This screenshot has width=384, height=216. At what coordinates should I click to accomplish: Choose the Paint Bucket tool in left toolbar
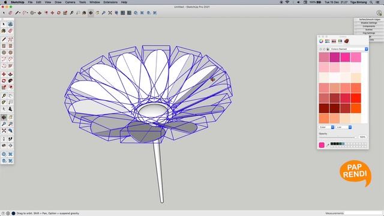(x=4, y=31)
